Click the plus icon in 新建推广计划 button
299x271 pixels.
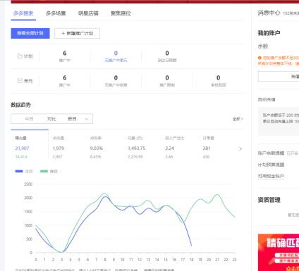pyautogui.click(x=63, y=33)
